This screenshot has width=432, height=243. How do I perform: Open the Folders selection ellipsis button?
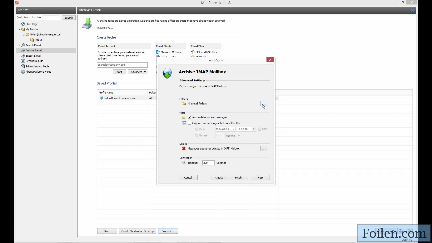click(263, 104)
